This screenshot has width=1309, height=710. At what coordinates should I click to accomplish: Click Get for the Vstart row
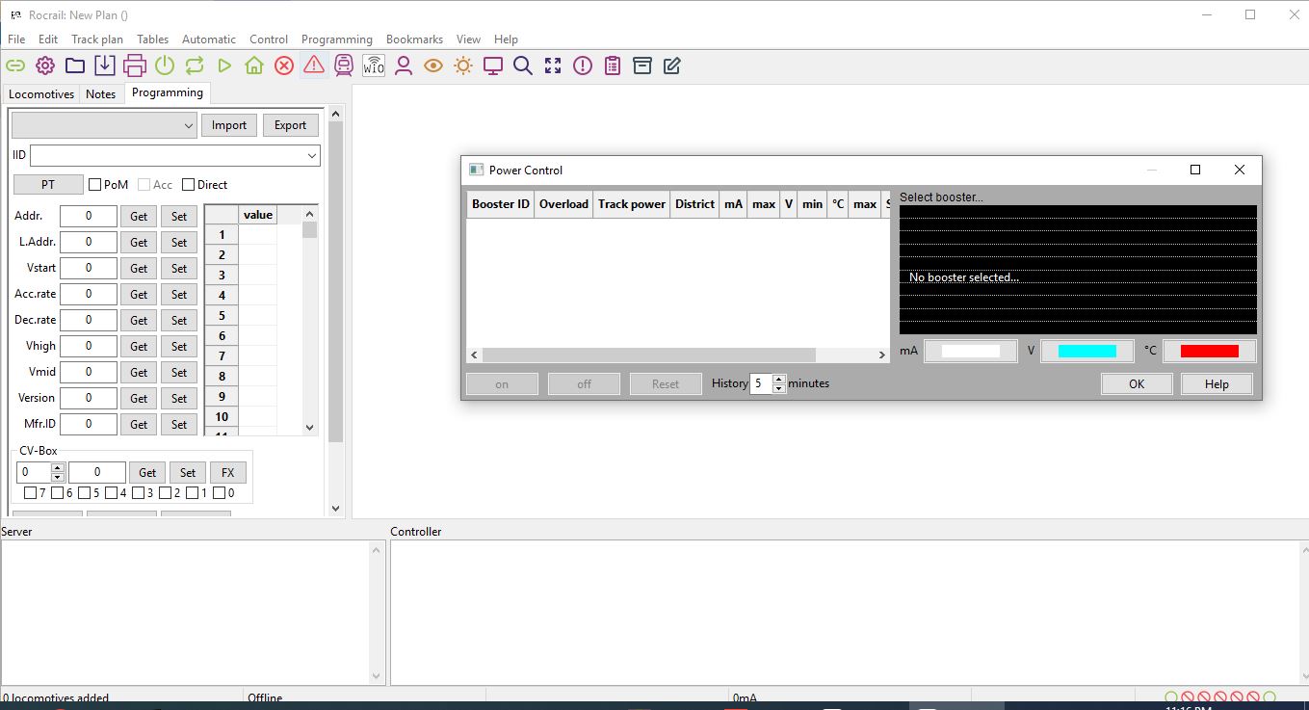(139, 268)
